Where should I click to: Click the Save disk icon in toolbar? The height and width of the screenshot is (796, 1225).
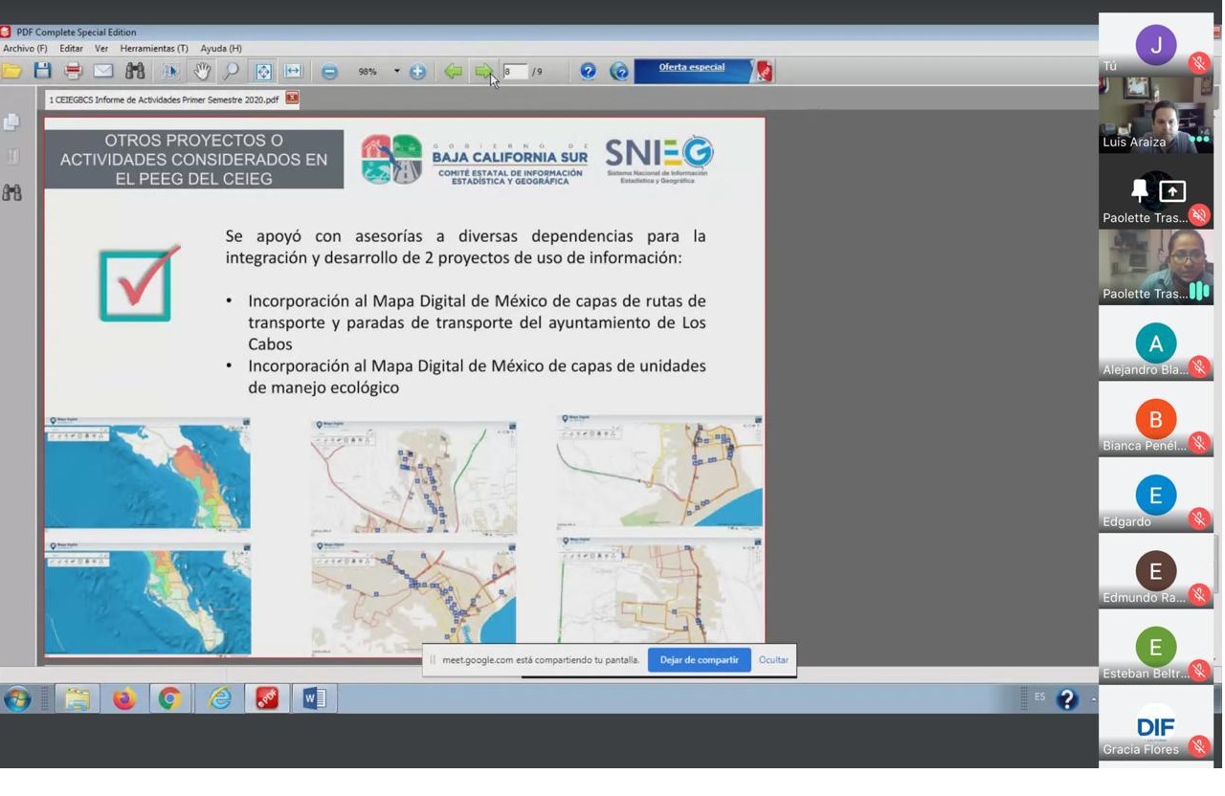(x=42, y=71)
